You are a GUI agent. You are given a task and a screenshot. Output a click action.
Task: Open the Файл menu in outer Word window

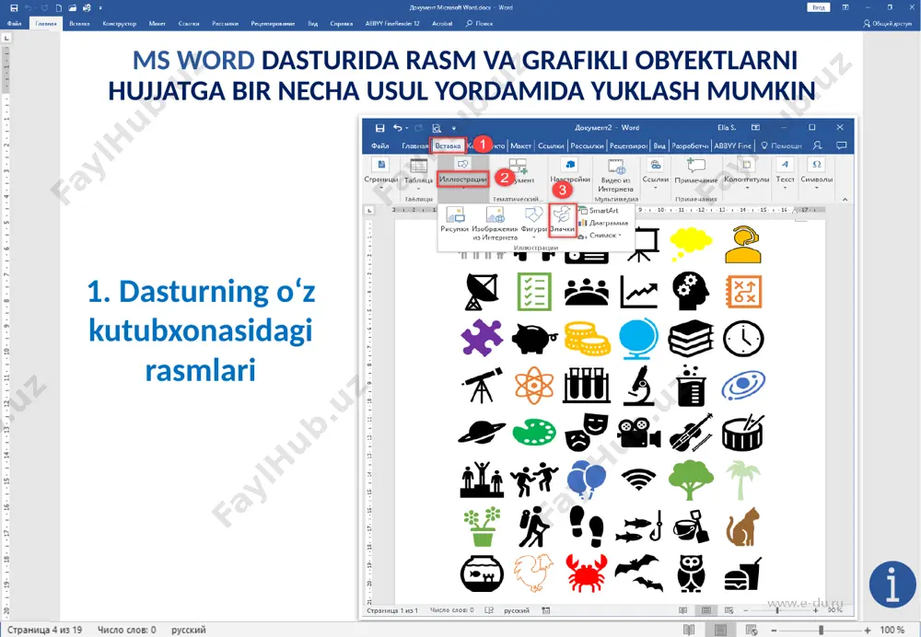click(14, 24)
